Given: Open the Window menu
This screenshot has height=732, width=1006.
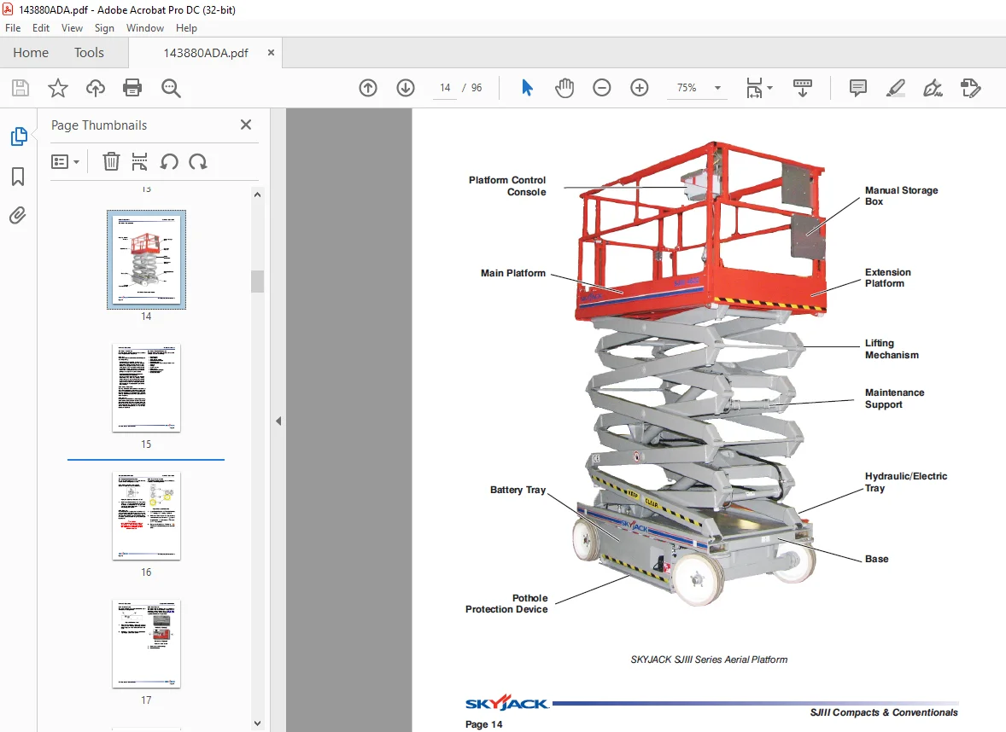Looking at the screenshot, I should (x=145, y=28).
